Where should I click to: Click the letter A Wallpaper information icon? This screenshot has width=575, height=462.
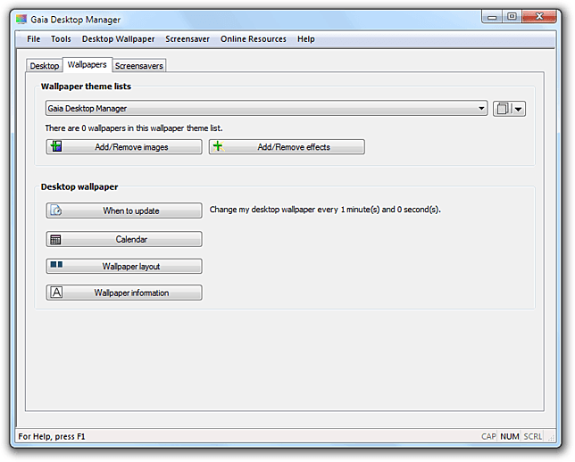56,293
